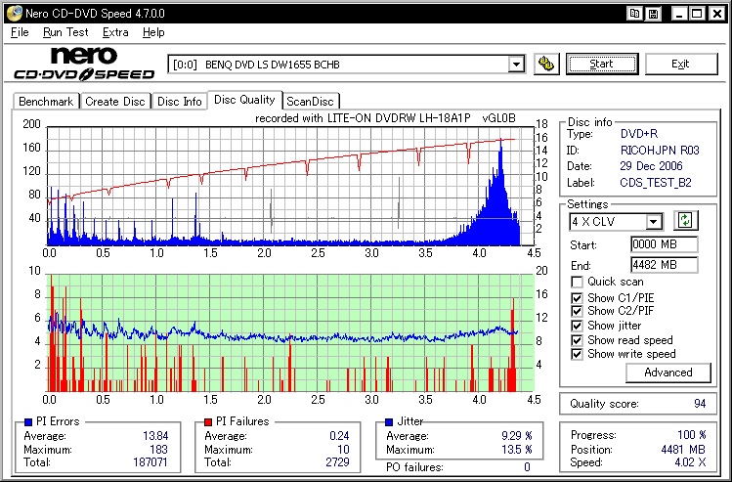Click the Position 4481 MB value
732x482 pixels.
683,450
